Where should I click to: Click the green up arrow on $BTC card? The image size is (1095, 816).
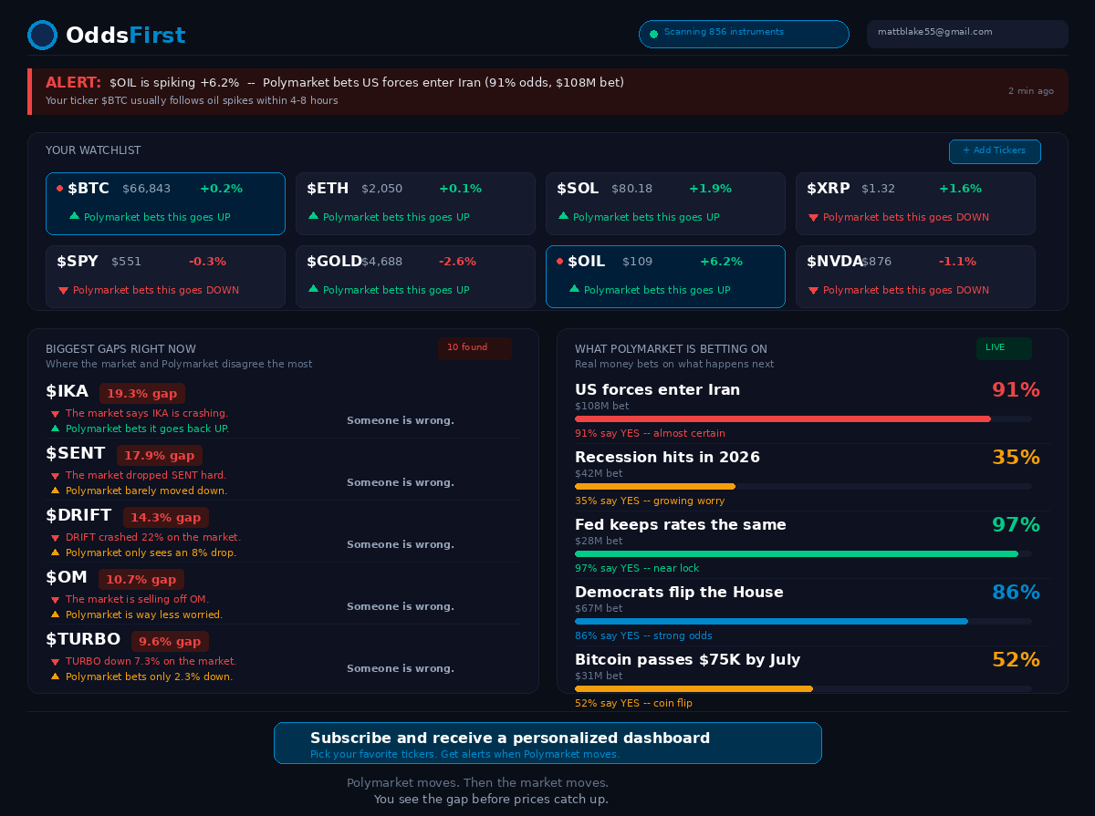coord(75,216)
